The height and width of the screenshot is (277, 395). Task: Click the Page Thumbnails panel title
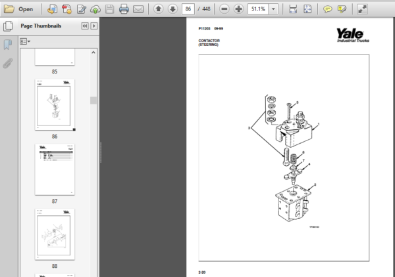[41, 26]
